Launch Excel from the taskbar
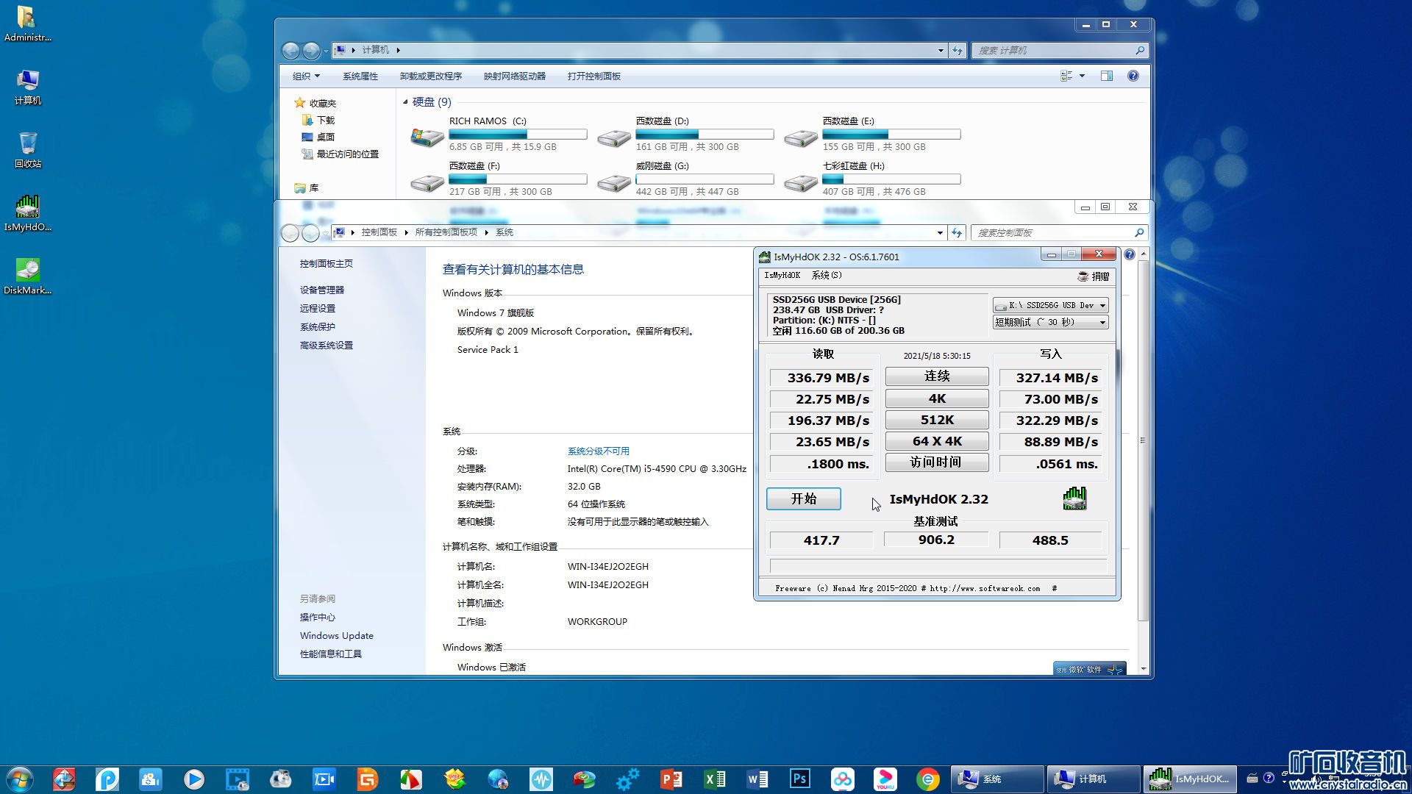Viewport: 1412px width, 794px height. 714,779
